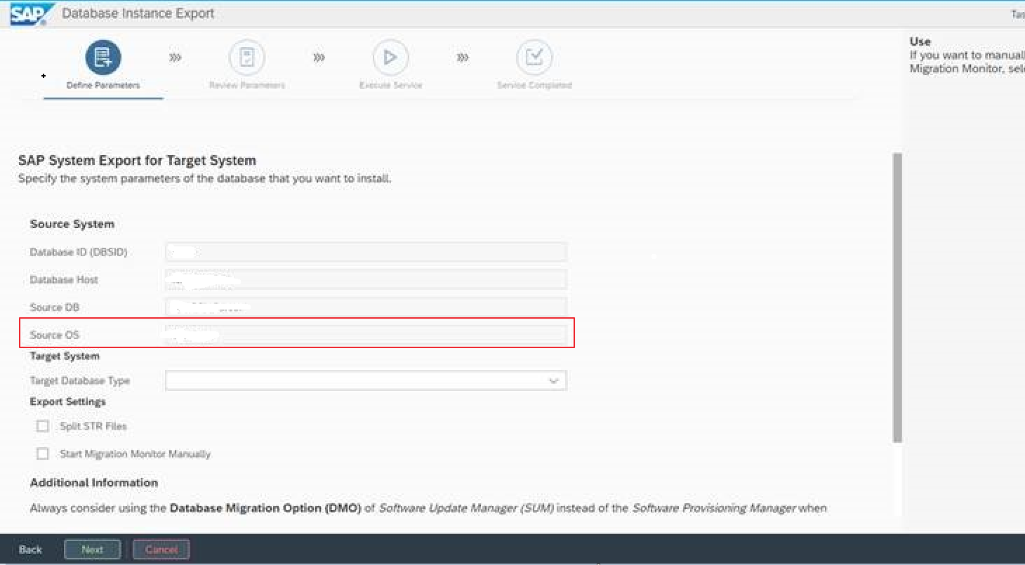This screenshot has width=1025, height=565.
Task: Click the Target System section heading
Action: tap(65, 356)
